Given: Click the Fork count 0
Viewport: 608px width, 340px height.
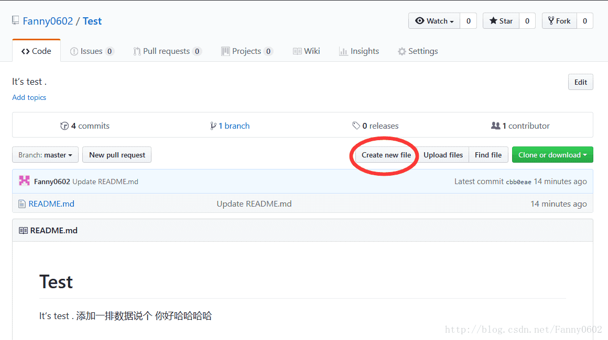Looking at the screenshot, I should coord(585,21).
